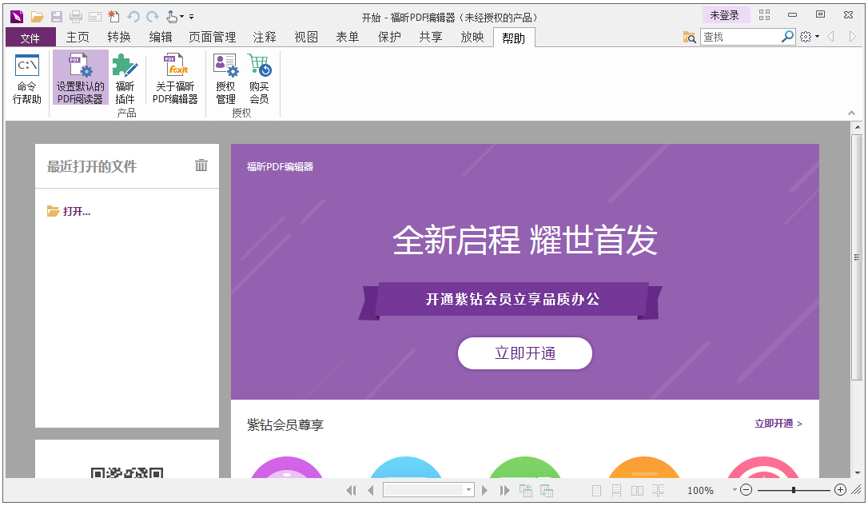The width and height of the screenshot is (868, 506).
Task: Adjust the zoom slider in status bar
Action: 793,490
